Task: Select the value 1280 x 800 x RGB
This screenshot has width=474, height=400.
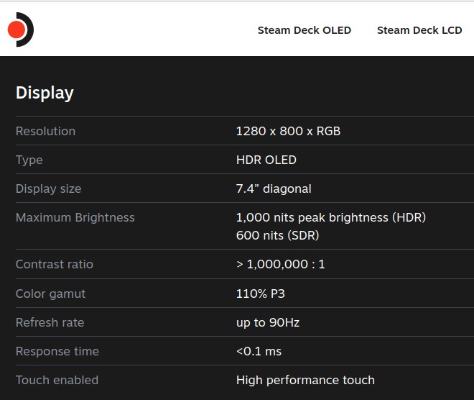Action: pyautogui.click(x=288, y=131)
